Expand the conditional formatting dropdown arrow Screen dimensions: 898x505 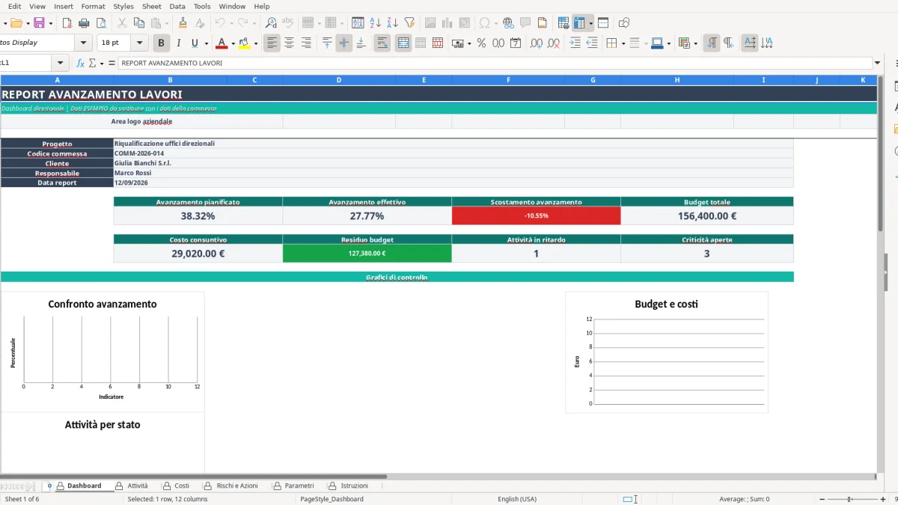tap(696, 43)
